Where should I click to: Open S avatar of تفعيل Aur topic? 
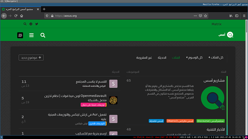[114, 119]
